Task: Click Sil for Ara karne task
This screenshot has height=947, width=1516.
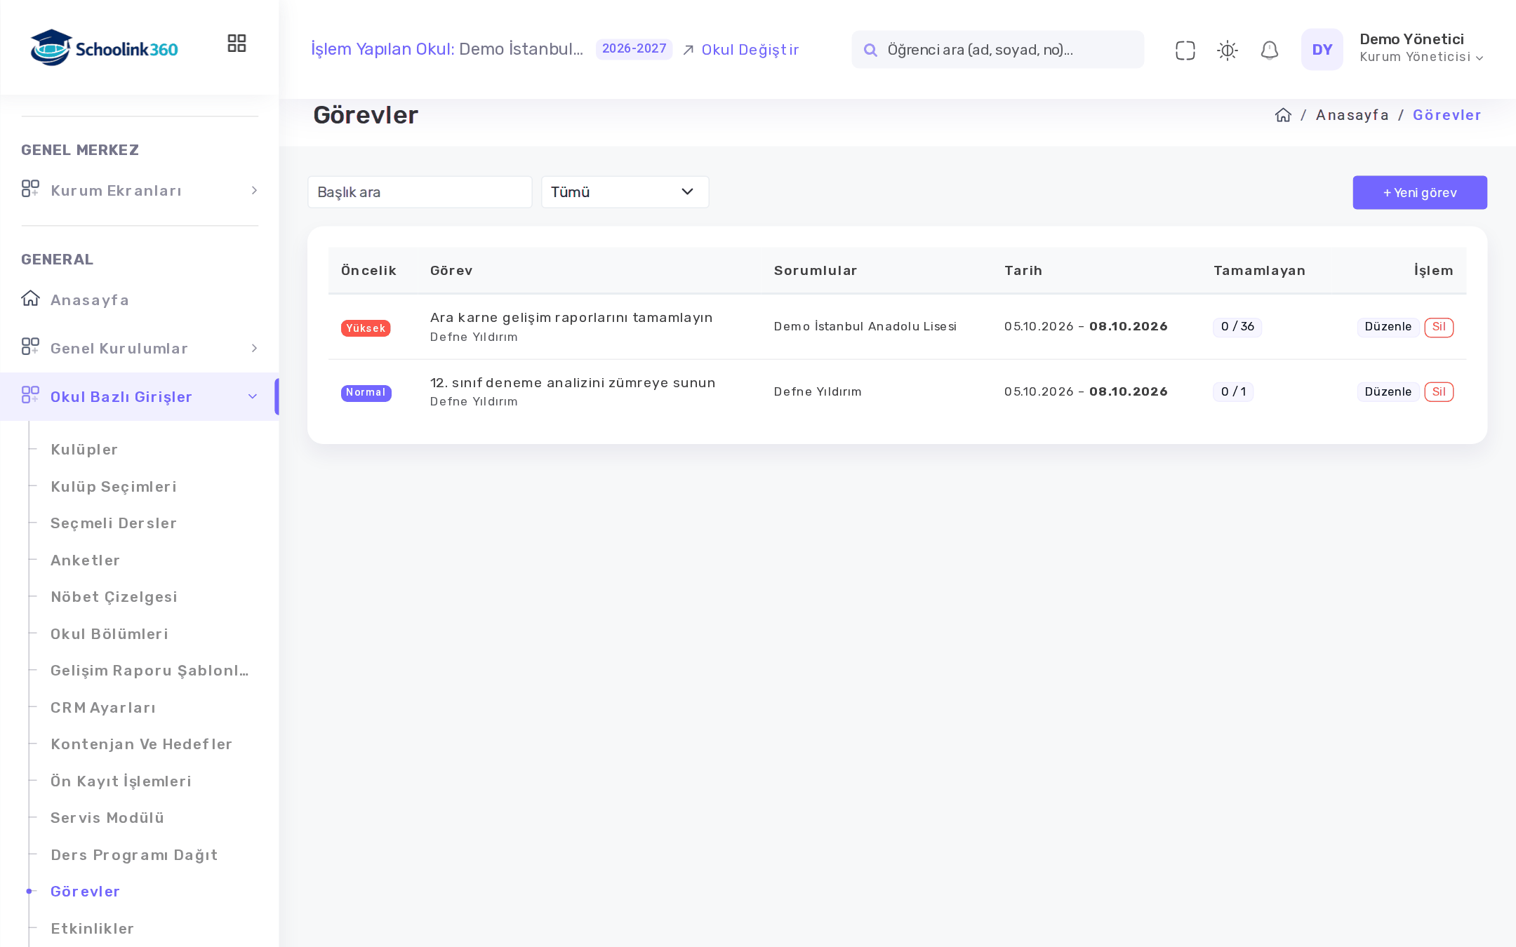Action: tap(1438, 327)
